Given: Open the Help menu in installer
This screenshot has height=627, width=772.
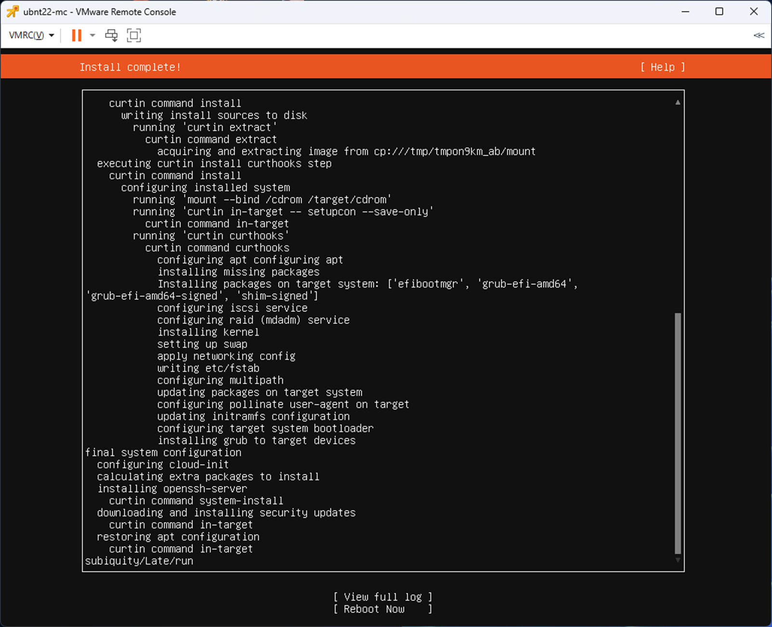Looking at the screenshot, I should (x=663, y=67).
